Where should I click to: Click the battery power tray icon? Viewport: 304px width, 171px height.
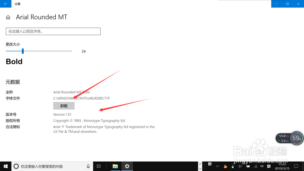pos(248,166)
